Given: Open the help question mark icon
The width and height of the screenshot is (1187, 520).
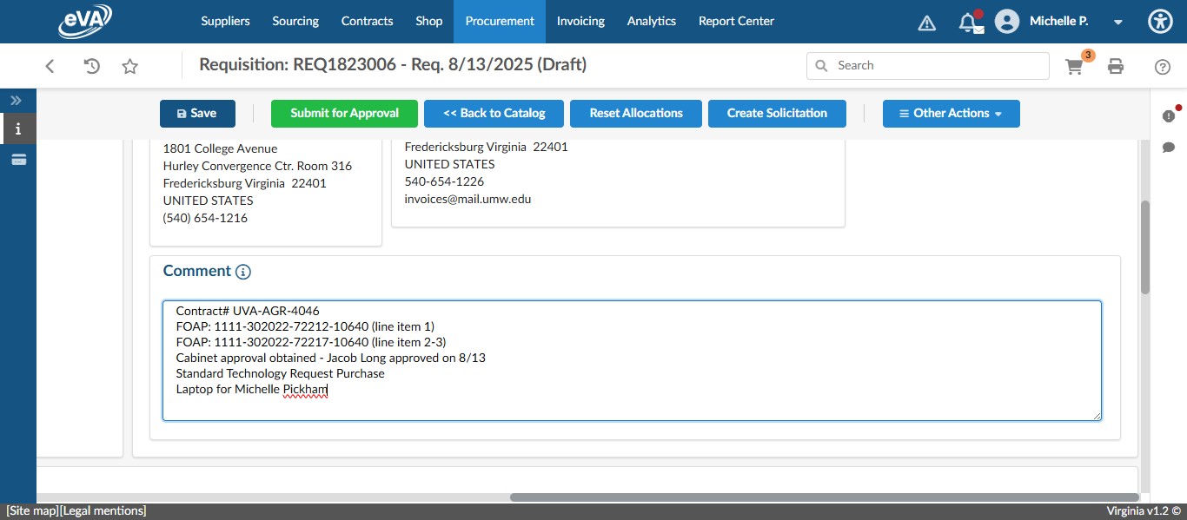Looking at the screenshot, I should pos(1162,65).
